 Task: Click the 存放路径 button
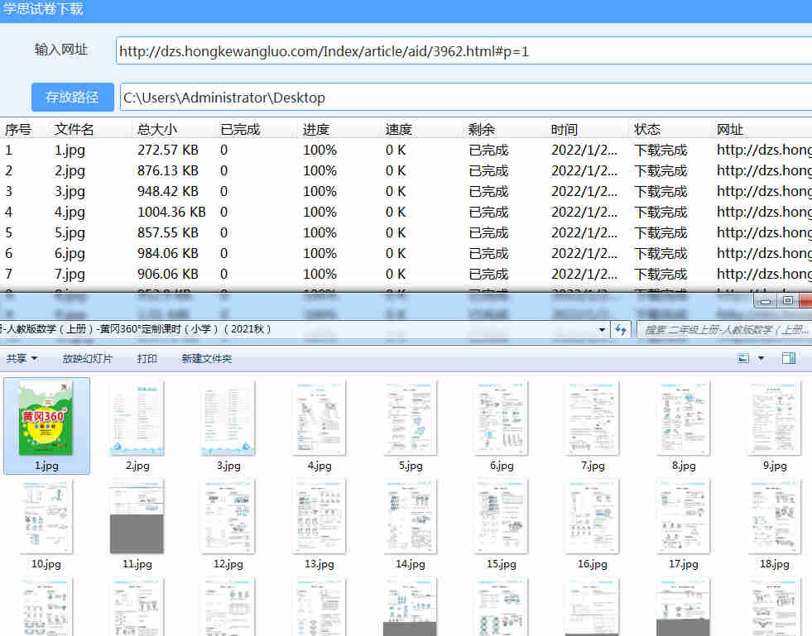73,97
